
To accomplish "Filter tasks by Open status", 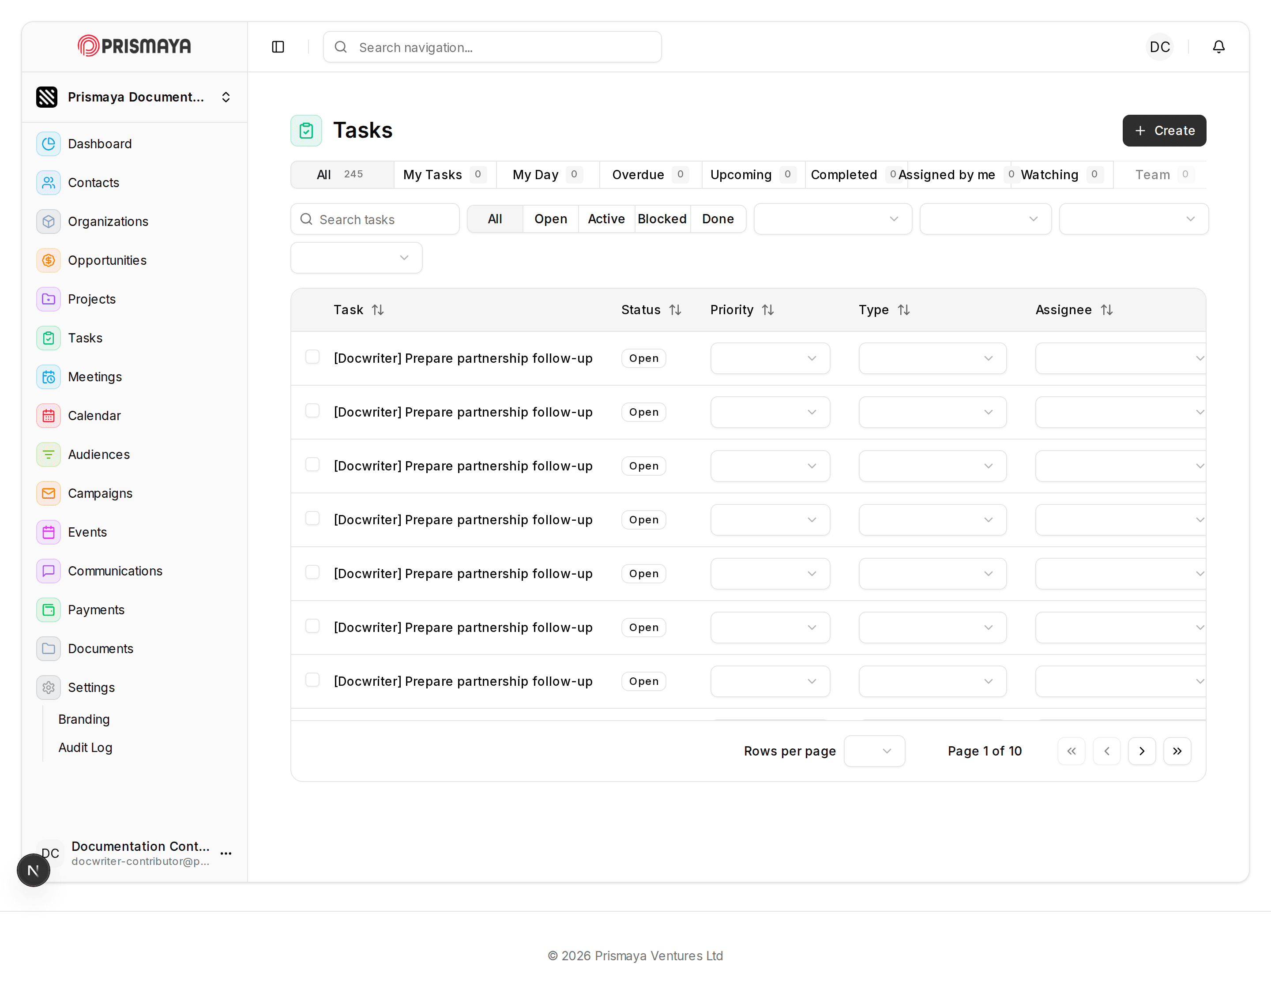I will (550, 219).
